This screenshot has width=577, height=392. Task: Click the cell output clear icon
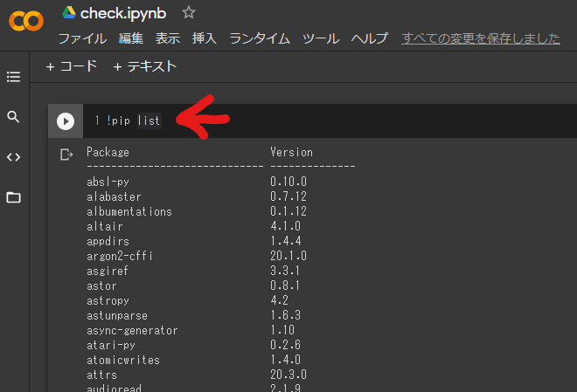tap(66, 155)
